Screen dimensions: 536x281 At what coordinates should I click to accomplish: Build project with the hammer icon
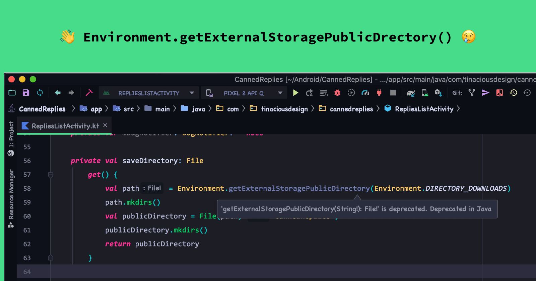(89, 93)
